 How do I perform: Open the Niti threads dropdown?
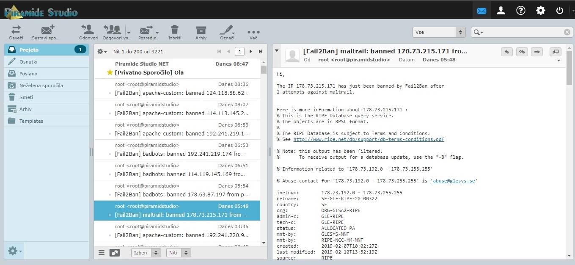point(179,253)
